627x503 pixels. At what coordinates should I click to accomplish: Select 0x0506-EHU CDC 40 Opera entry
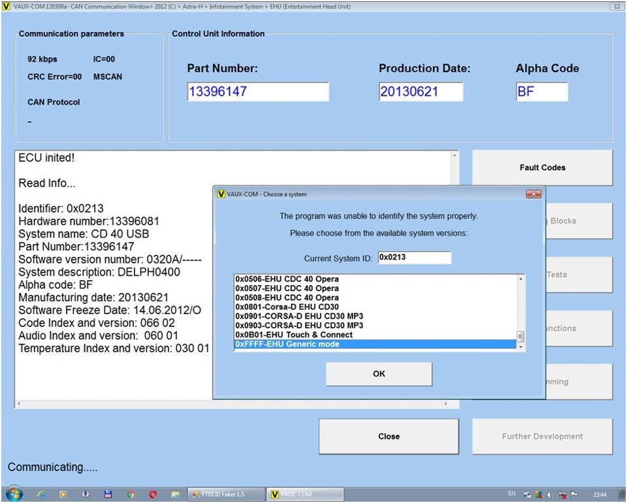tap(375, 279)
